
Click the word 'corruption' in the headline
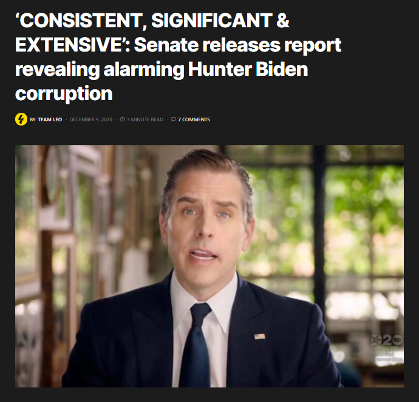tap(64, 94)
